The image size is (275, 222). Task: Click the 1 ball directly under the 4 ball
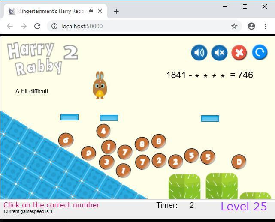tap(109, 147)
